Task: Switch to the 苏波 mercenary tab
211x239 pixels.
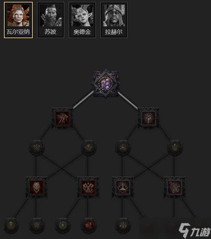Action: pos(51,20)
